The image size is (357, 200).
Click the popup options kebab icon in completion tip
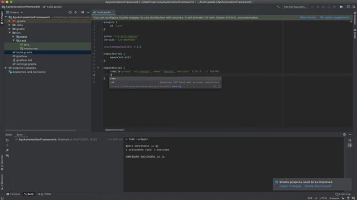coord(219,87)
